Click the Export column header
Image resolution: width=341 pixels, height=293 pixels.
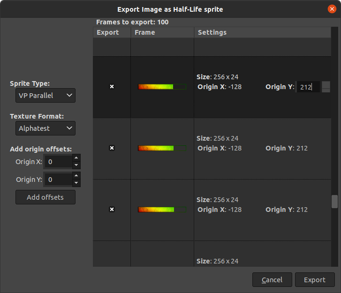tap(112, 32)
